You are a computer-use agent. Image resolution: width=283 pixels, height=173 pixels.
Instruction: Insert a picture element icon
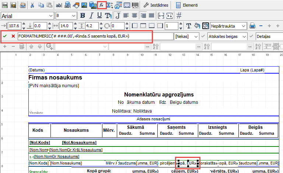pos(84,6)
